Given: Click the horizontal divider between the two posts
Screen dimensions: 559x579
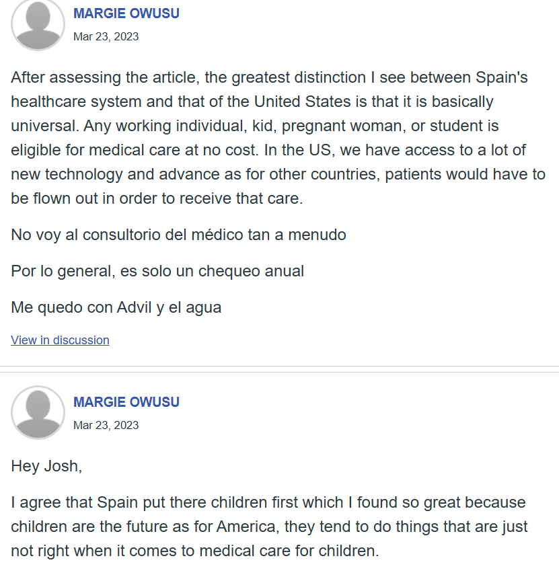Looking at the screenshot, I should coord(279,369).
